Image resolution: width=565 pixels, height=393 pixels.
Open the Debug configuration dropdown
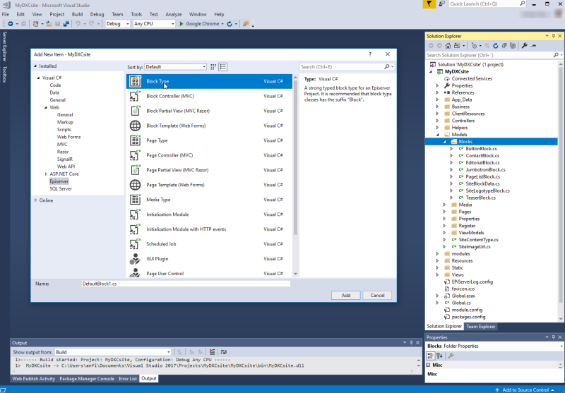click(117, 24)
